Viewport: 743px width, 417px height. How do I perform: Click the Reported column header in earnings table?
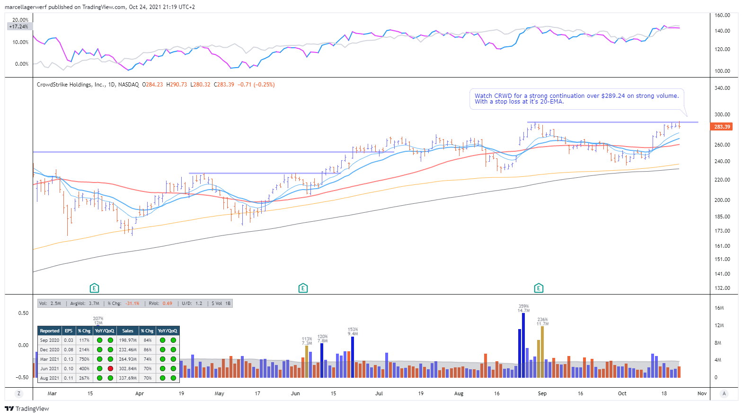point(50,331)
